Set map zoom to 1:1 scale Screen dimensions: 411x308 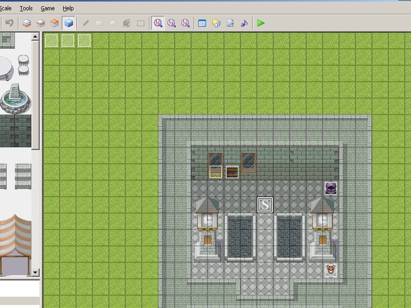click(158, 23)
